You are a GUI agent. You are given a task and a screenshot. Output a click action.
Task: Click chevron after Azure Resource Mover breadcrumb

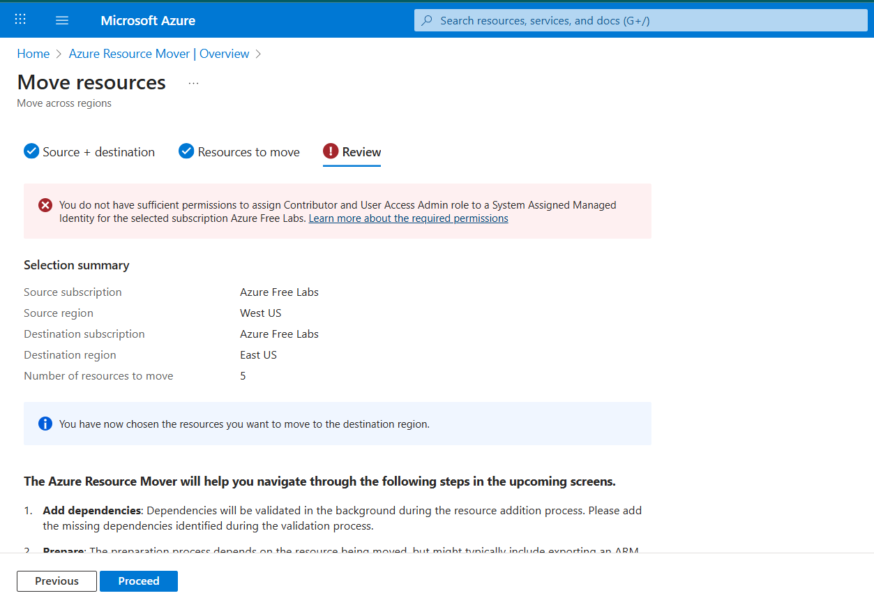[x=258, y=54]
